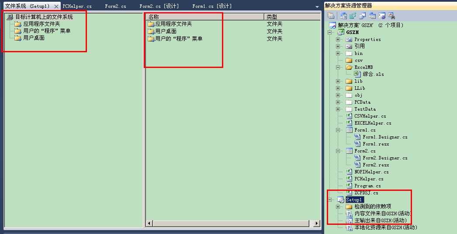Collapse the GSZH project node
The image size is (457, 234).
[329, 32]
